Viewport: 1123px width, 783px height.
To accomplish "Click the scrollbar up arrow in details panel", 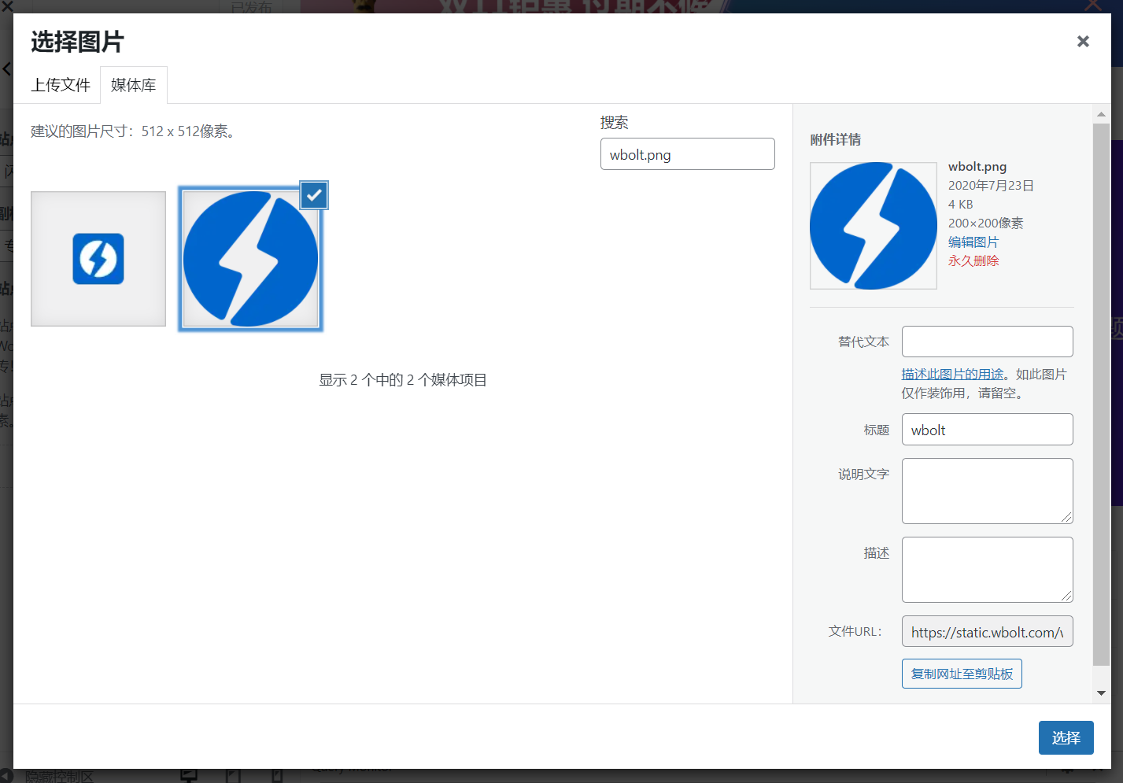I will point(1101,114).
